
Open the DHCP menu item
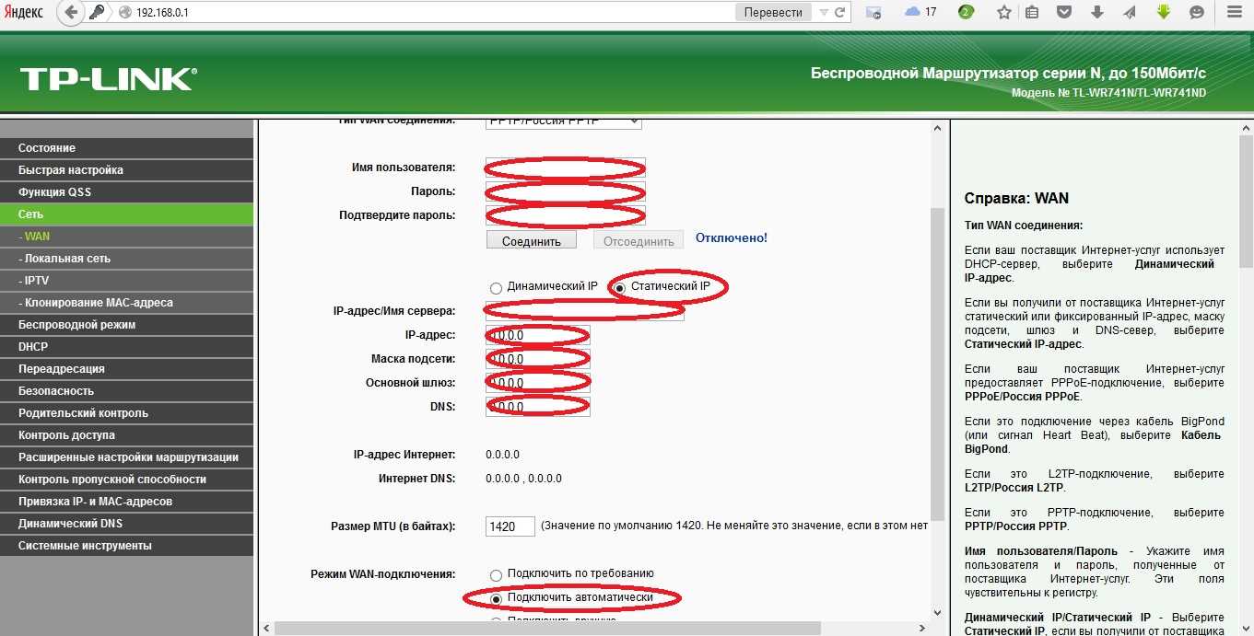127,347
